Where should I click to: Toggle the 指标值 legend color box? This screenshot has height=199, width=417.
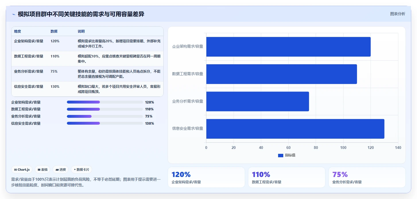point(281,155)
